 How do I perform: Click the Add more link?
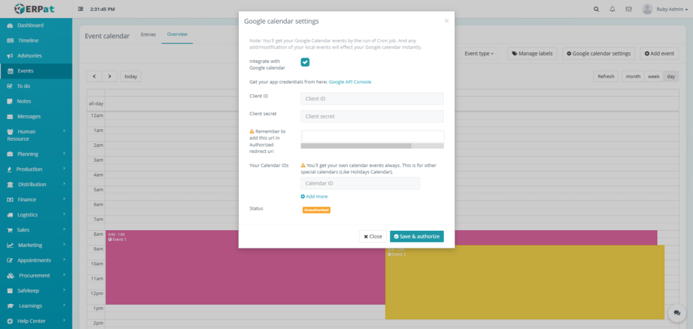tap(314, 196)
